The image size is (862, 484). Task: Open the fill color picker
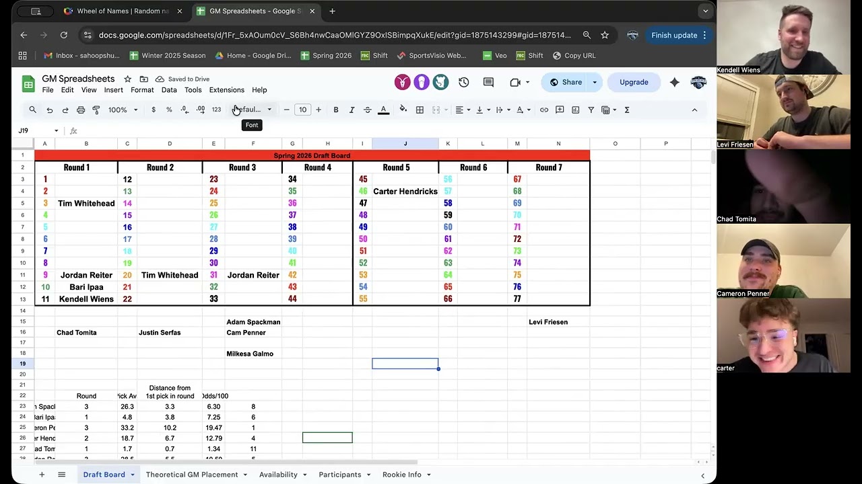tap(403, 110)
